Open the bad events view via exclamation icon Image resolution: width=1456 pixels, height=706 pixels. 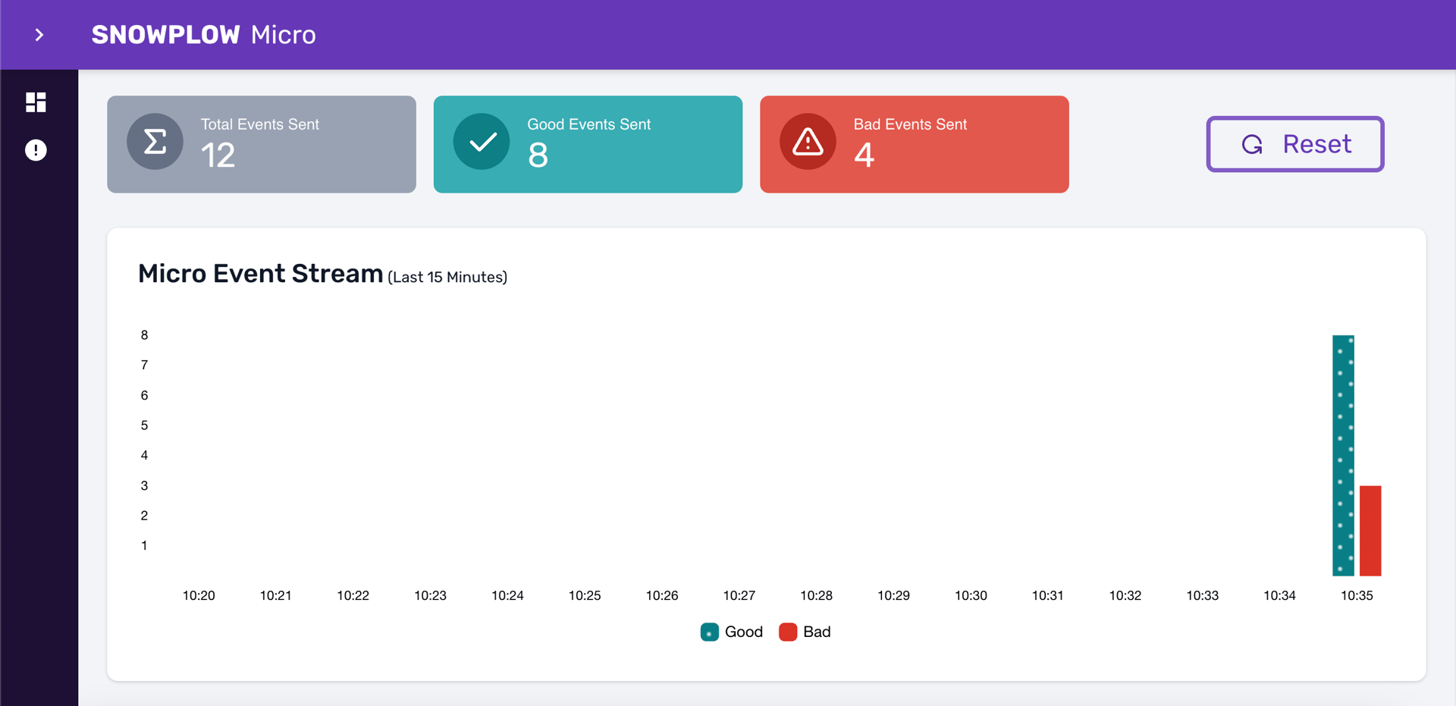click(36, 150)
